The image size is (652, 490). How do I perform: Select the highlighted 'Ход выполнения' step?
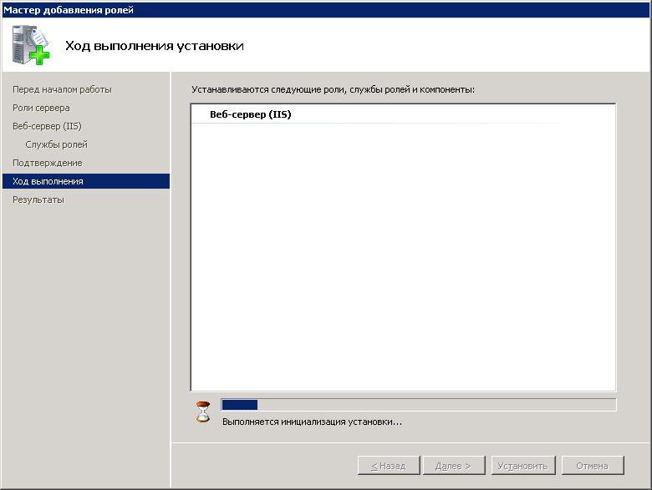click(x=86, y=181)
